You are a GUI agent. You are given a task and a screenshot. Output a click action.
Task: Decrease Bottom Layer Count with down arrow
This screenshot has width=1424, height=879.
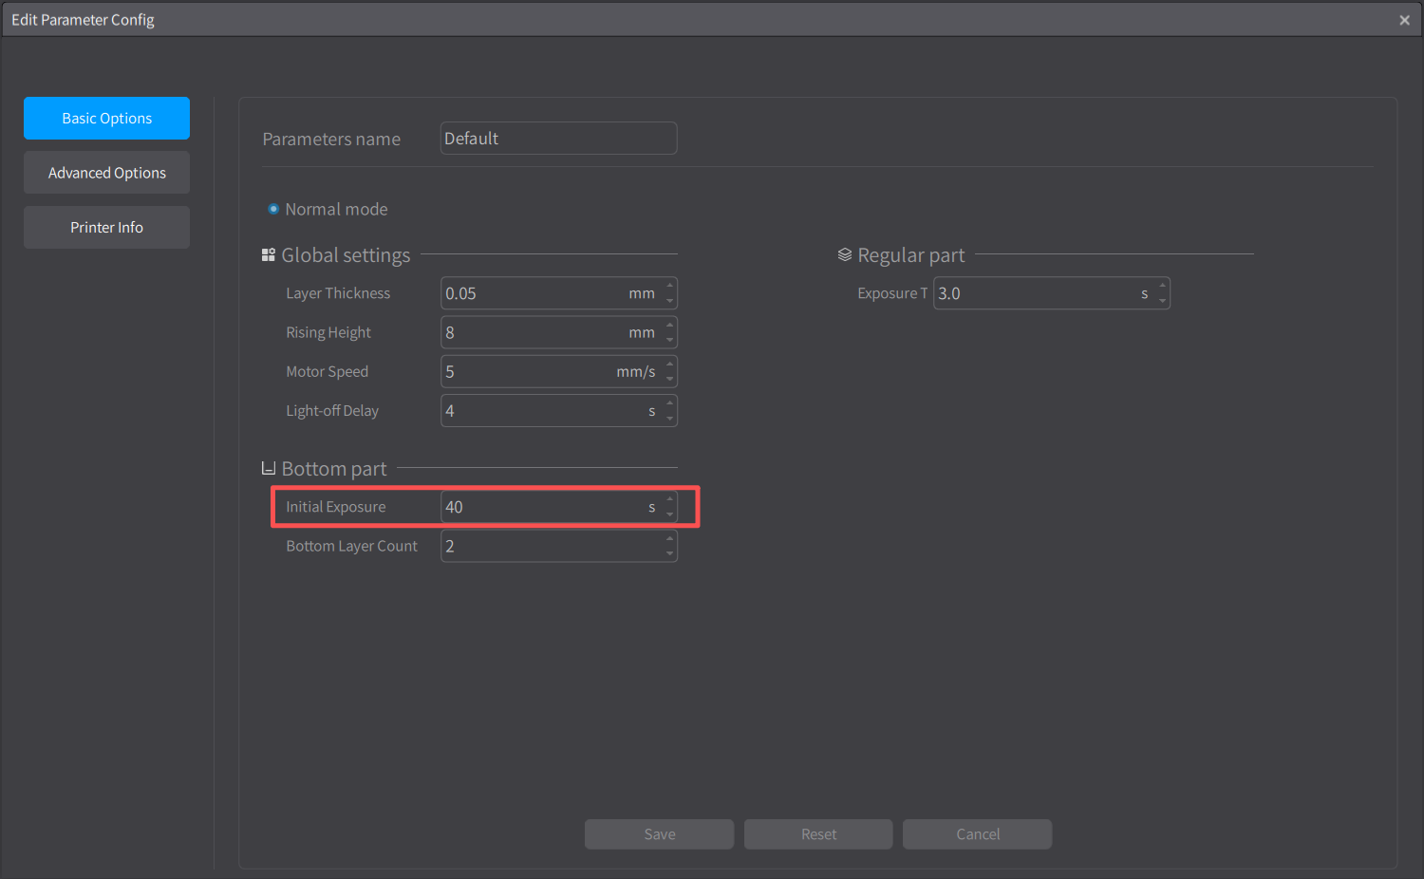click(x=670, y=554)
